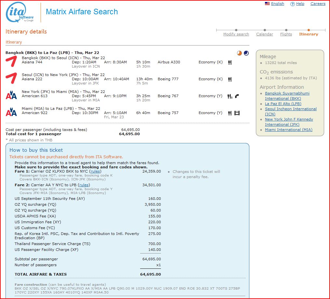Open La Paz El Alto (LPB) airport link
Image resolution: width=330 pixels, height=299 pixels.
[283, 104]
